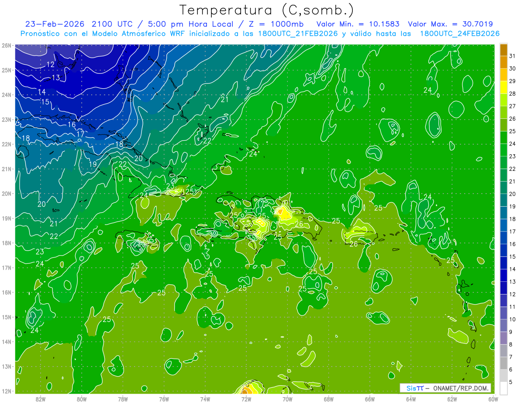Click the "12N" latitude axis label
Image resolution: width=524 pixels, height=405 pixels.
tap(6, 391)
